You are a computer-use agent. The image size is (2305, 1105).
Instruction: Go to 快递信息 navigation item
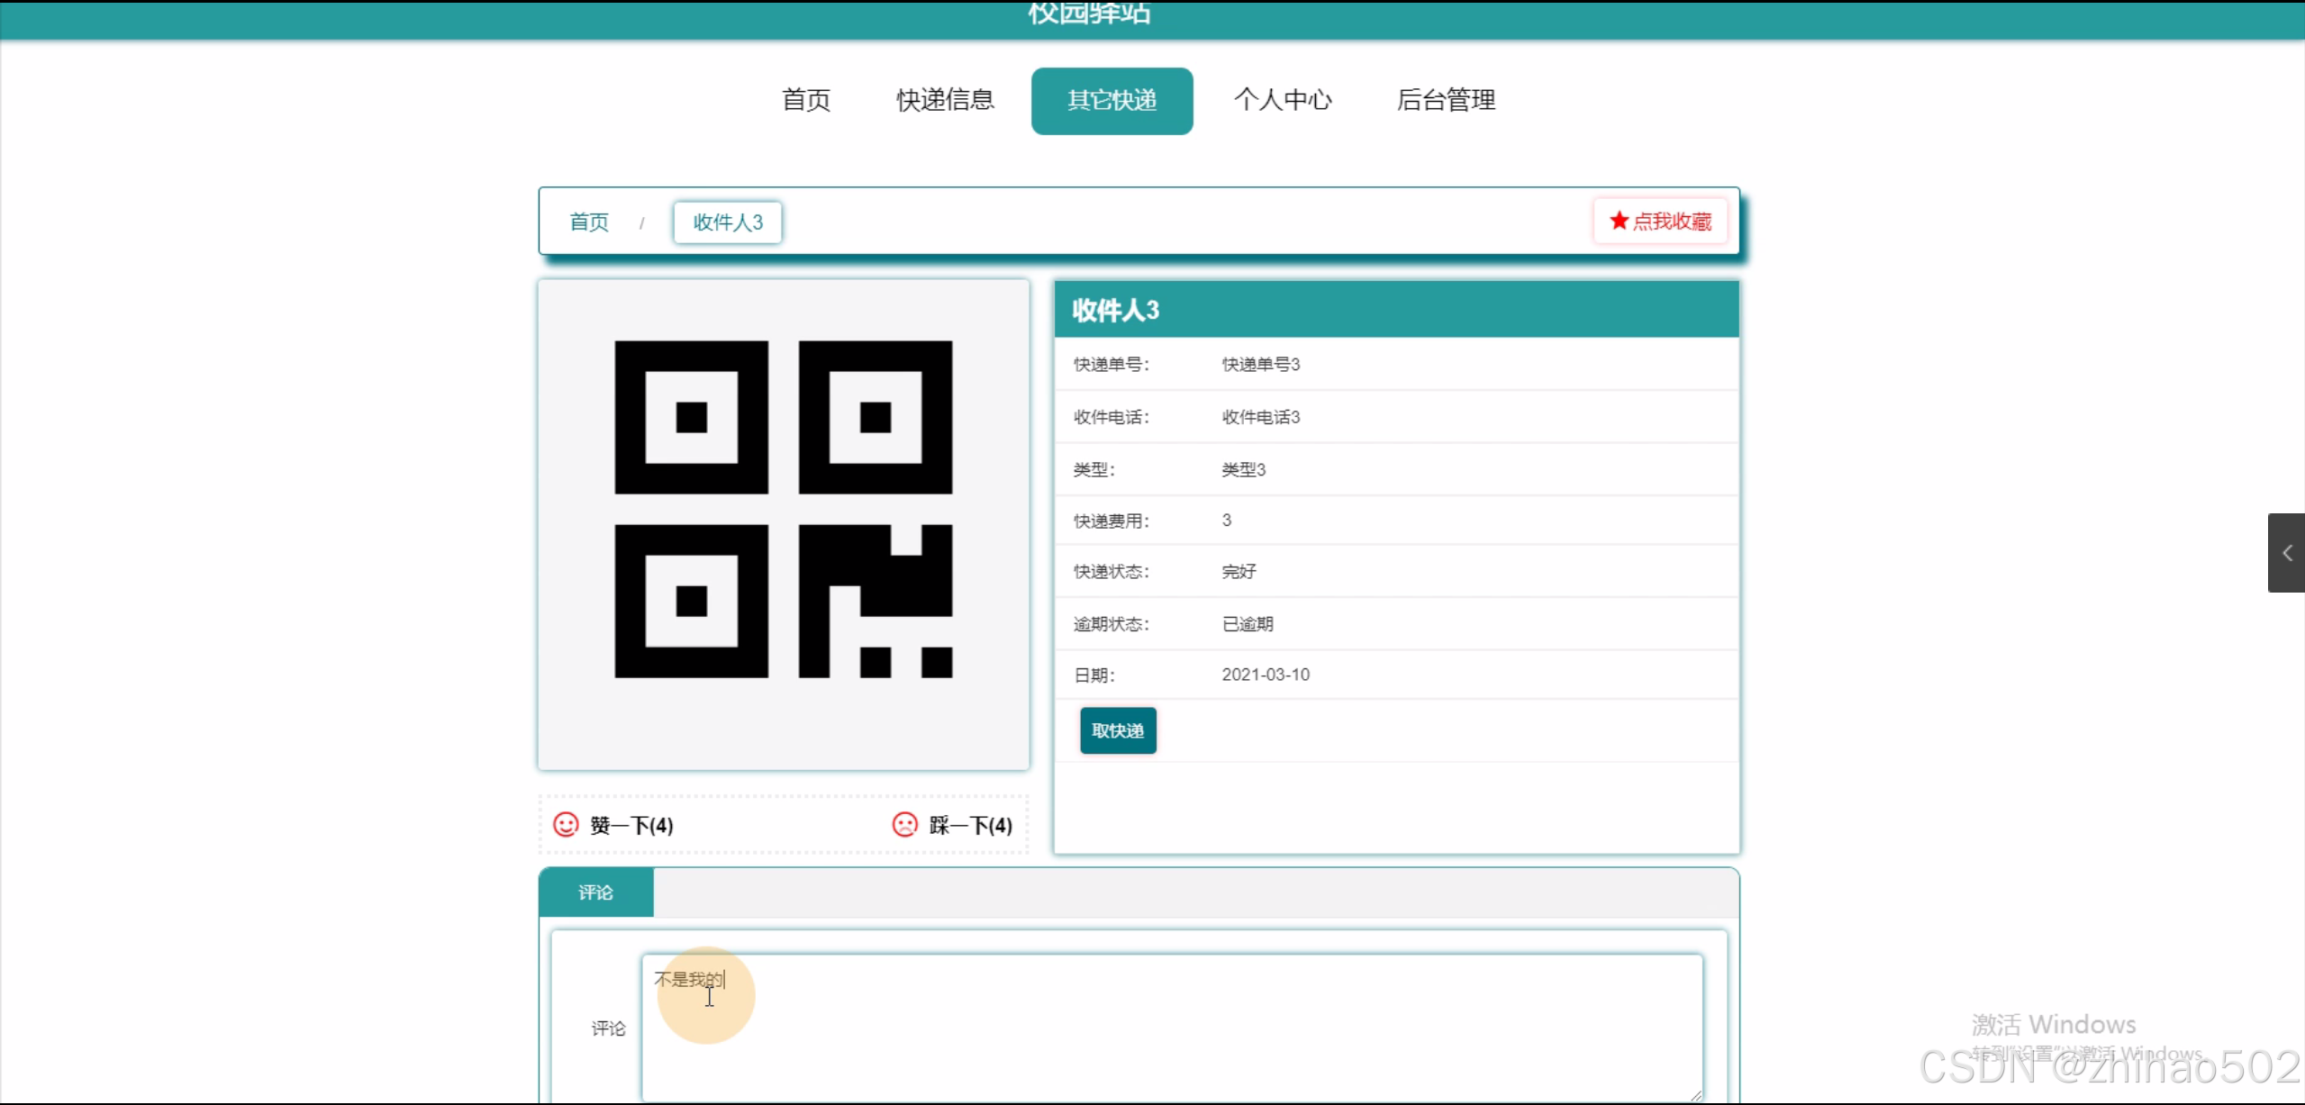(x=945, y=100)
